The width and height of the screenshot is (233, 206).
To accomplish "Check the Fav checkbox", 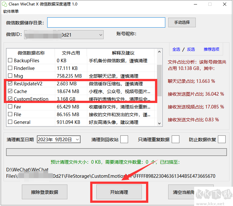I will (10, 107).
